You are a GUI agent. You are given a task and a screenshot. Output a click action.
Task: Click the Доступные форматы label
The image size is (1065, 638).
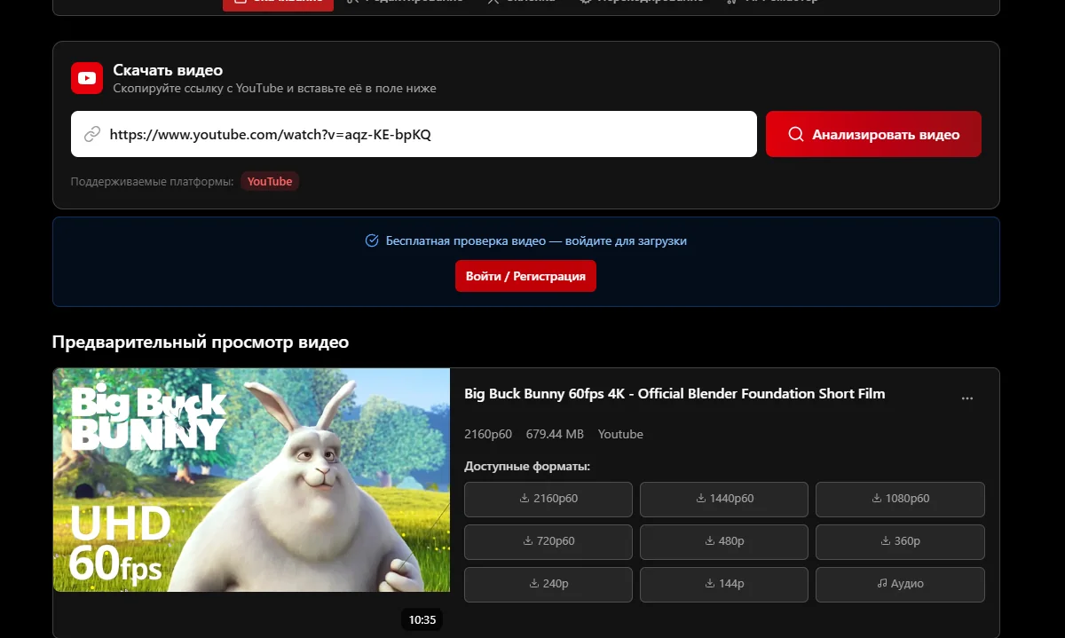[x=527, y=466]
